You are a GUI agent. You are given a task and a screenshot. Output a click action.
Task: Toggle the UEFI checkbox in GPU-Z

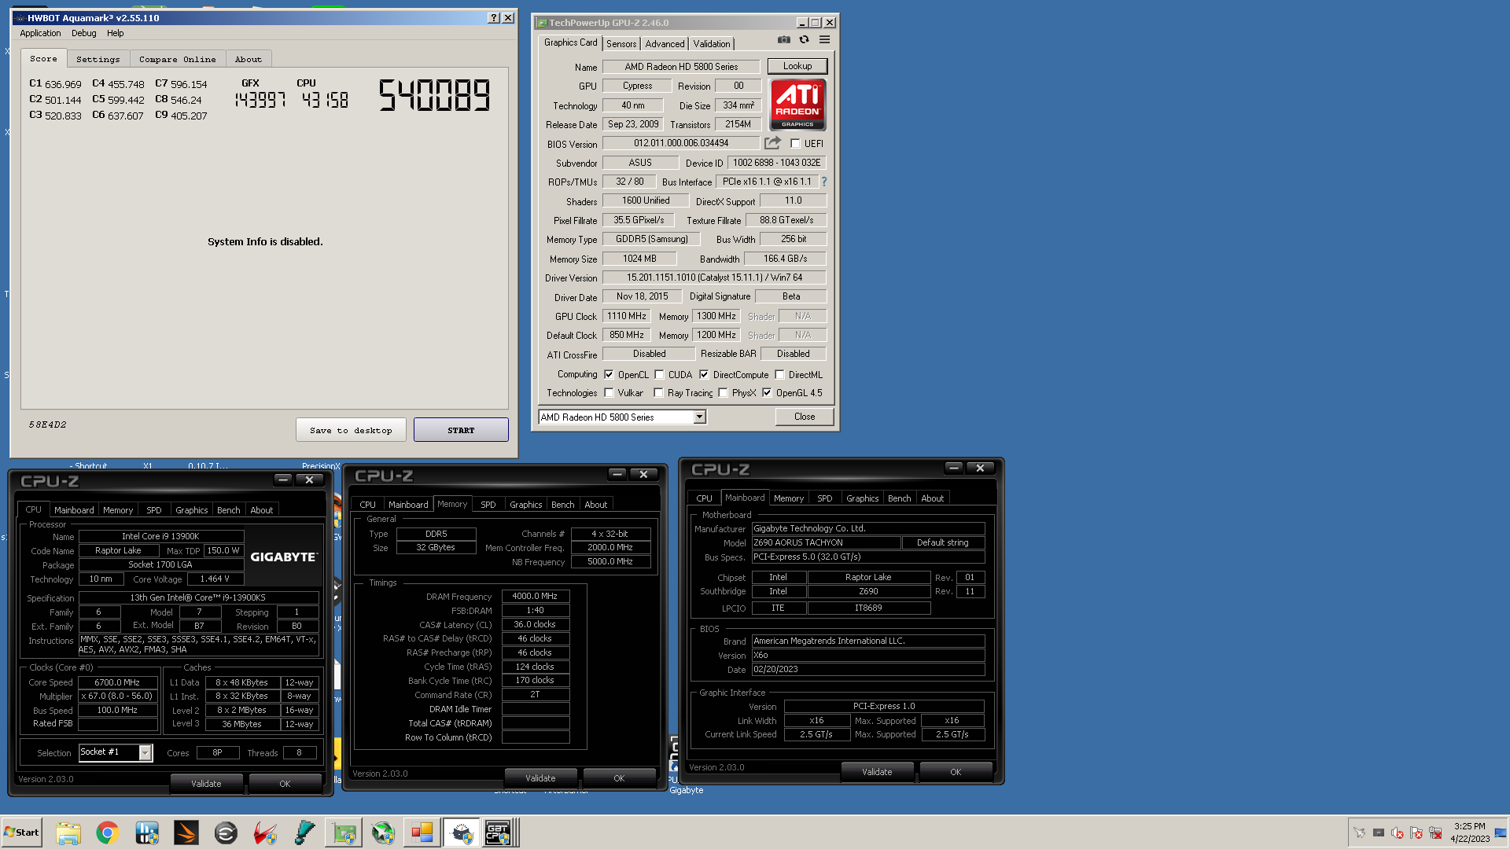pyautogui.click(x=795, y=144)
